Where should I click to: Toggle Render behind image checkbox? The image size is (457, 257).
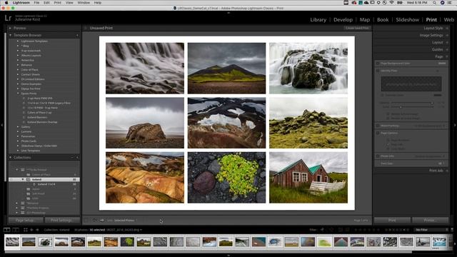pyautogui.click(x=388, y=114)
